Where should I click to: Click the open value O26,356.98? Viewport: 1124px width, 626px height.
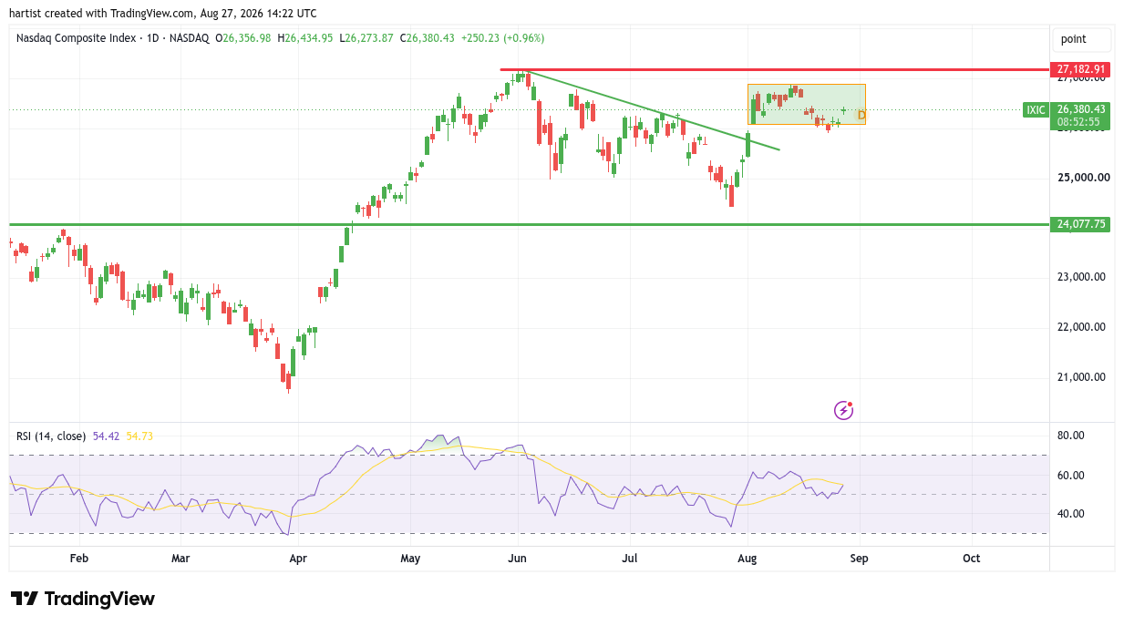242,38
